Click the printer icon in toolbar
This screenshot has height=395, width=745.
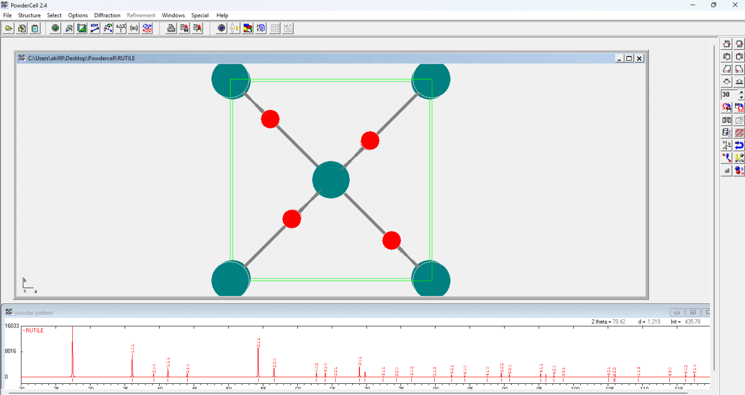(x=171, y=28)
